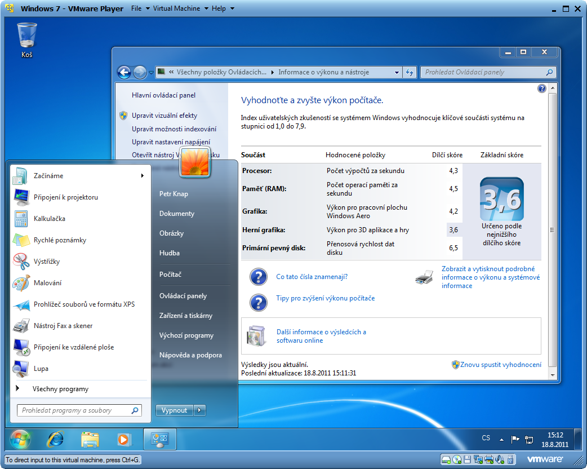Open Lupa via the magnifier icon
The image size is (587, 469).
pyautogui.click(x=21, y=369)
